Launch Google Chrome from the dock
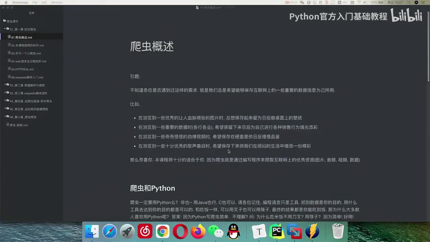 coord(162,232)
